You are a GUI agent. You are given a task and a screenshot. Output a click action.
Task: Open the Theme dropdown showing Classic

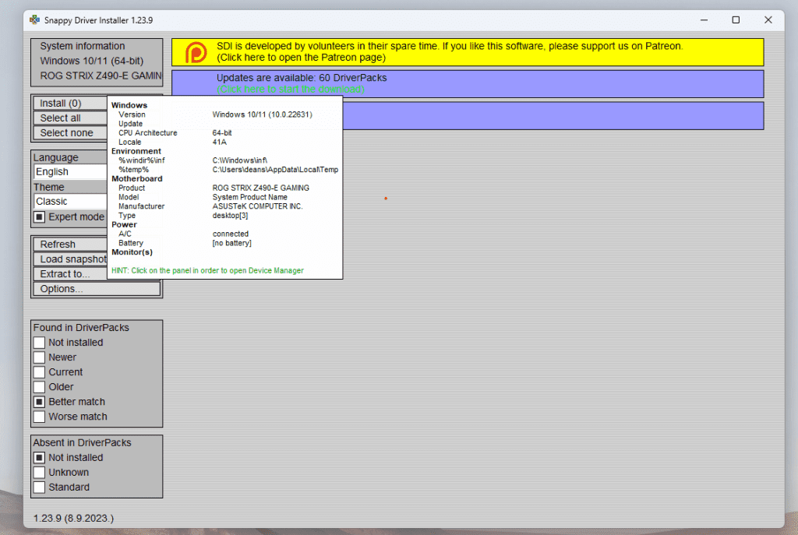click(x=70, y=202)
